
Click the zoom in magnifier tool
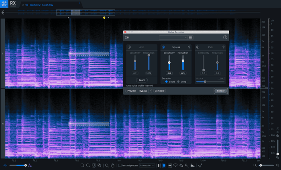tap(82, 166)
